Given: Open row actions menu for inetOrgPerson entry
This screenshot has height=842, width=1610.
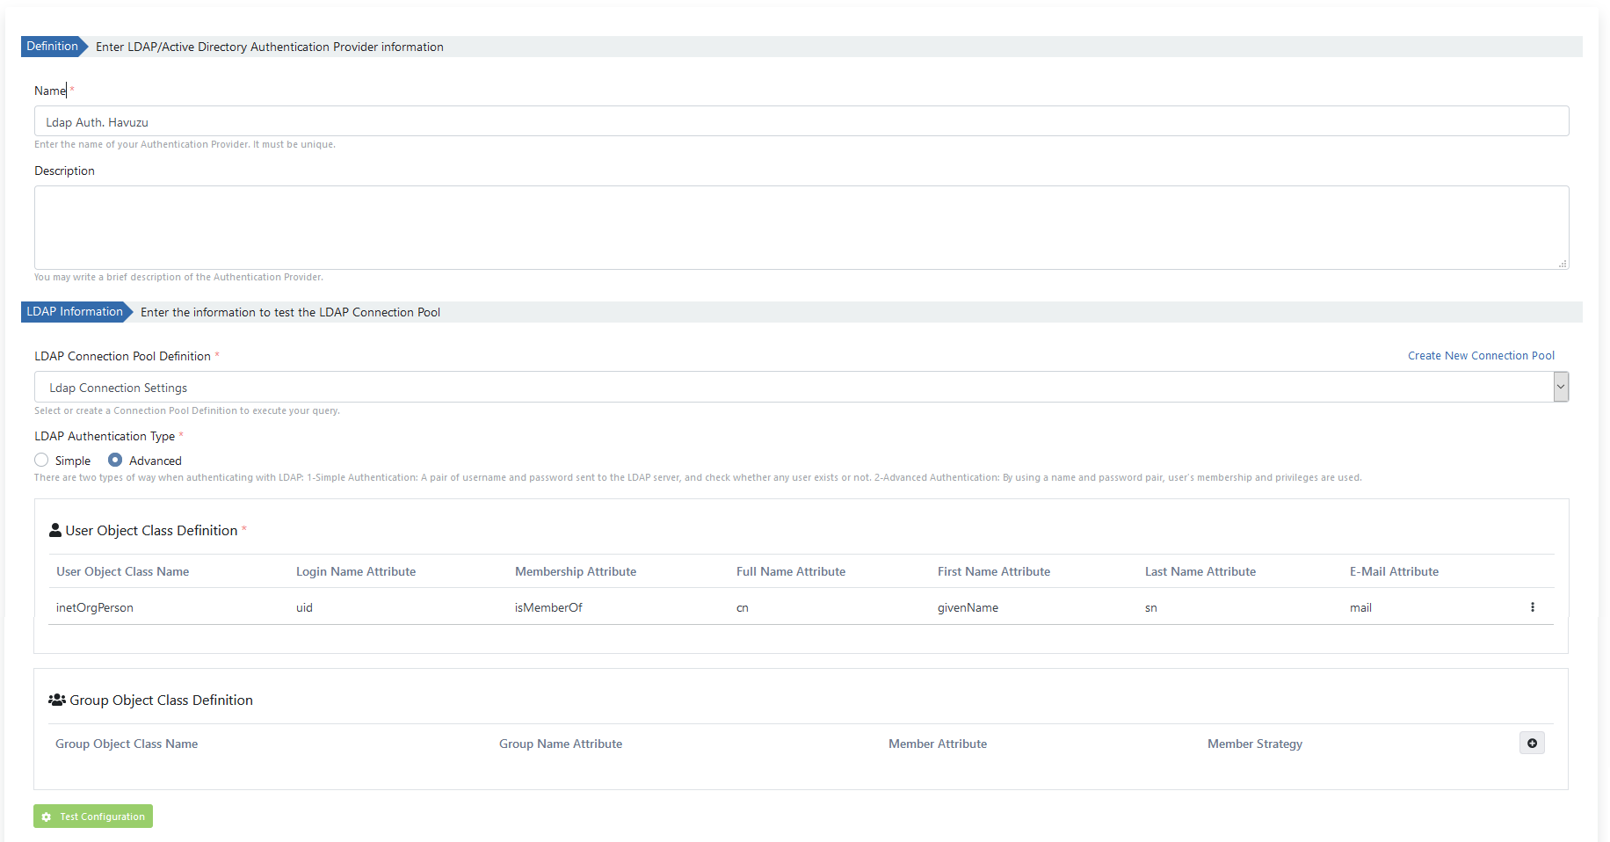Looking at the screenshot, I should [x=1533, y=606].
